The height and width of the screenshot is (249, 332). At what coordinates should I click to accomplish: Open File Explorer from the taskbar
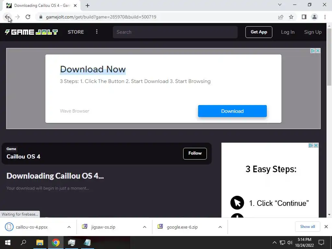[40, 243]
